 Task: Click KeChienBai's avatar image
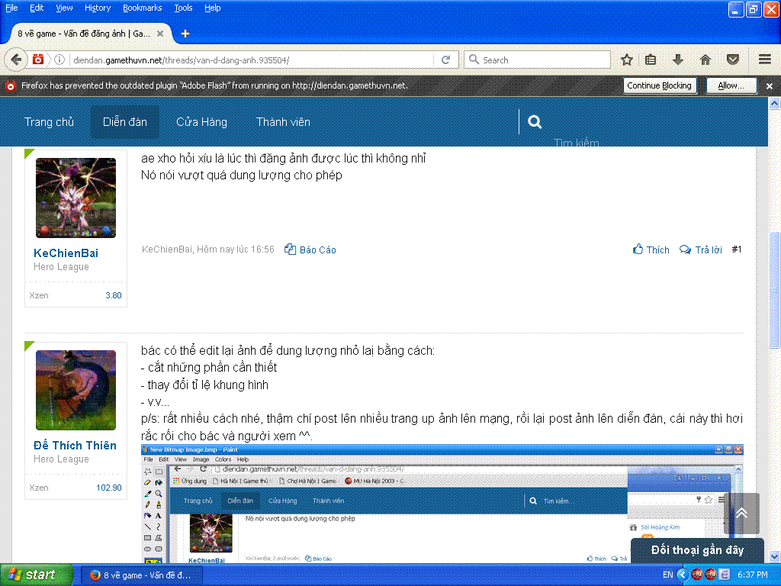point(76,198)
